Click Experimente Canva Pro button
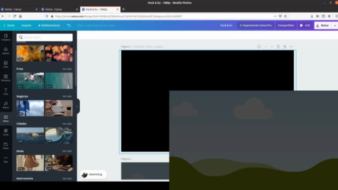This screenshot has width=338, height=190. point(256,25)
